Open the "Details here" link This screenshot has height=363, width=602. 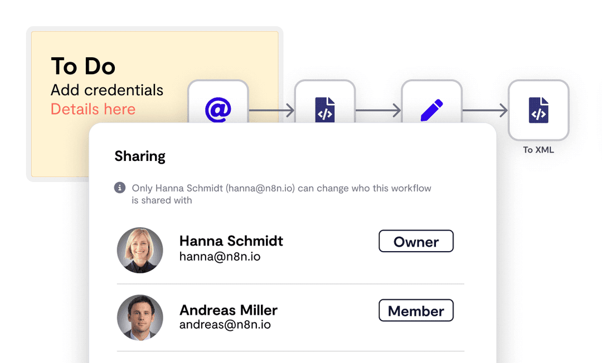pyautogui.click(x=93, y=109)
